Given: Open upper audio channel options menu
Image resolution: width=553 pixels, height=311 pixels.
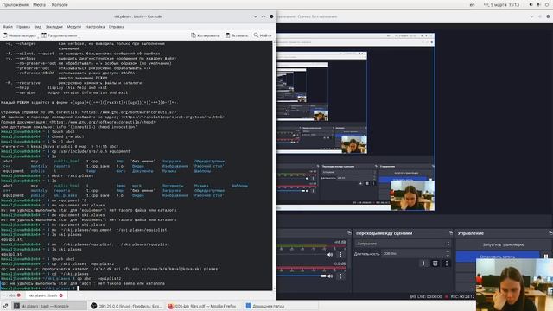Looking at the screenshot, I should pos(340,255).
